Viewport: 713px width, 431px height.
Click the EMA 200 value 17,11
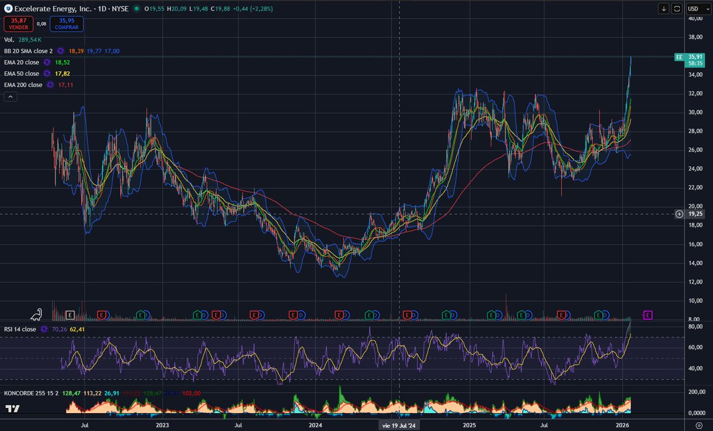point(66,85)
